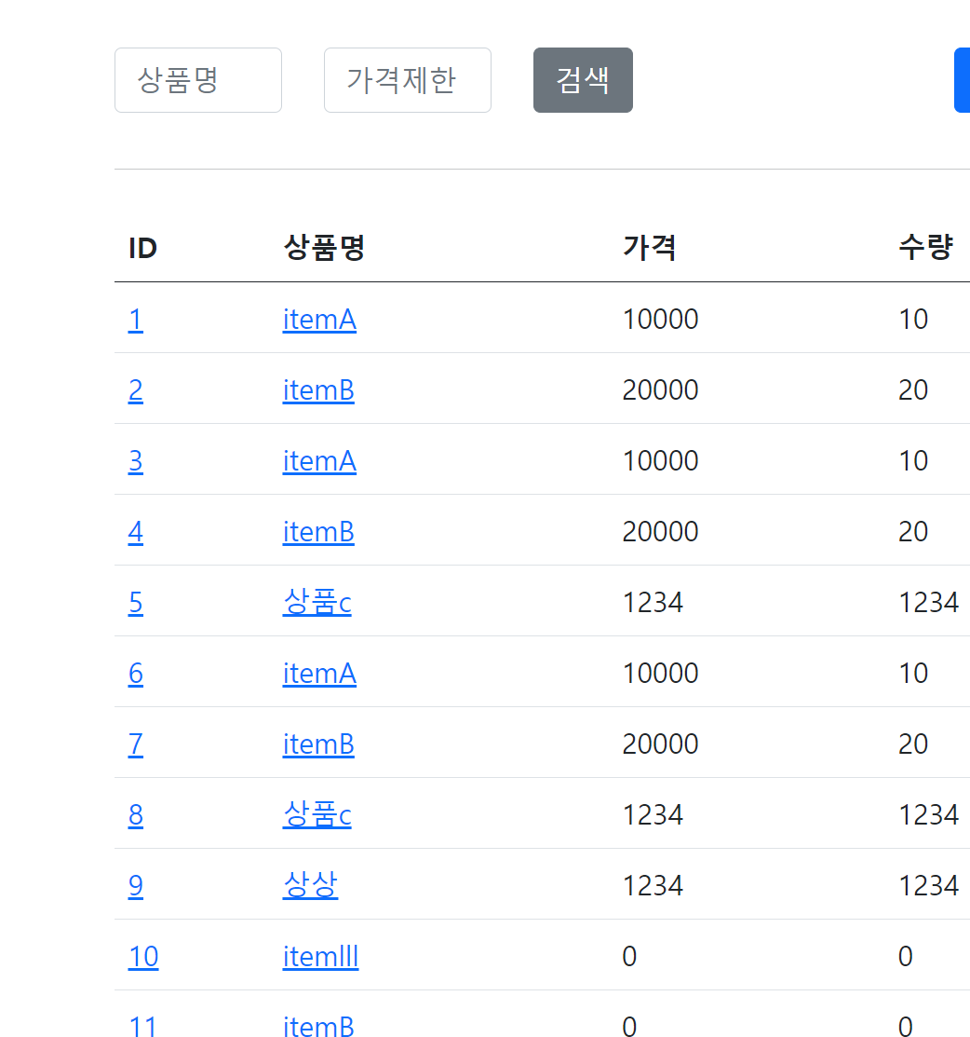Viewport: 970px width, 1037px height.
Task: Open itemA link in row 6
Action: click(320, 674)
